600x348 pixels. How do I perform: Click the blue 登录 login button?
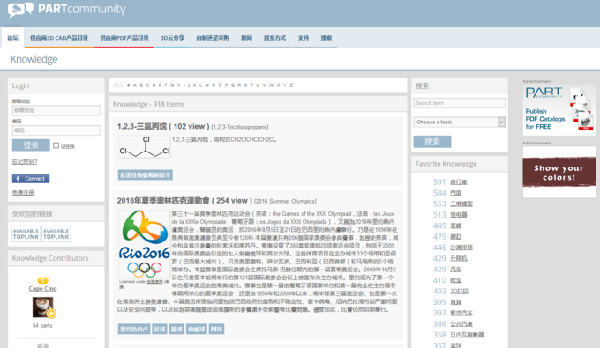point(31,145)
